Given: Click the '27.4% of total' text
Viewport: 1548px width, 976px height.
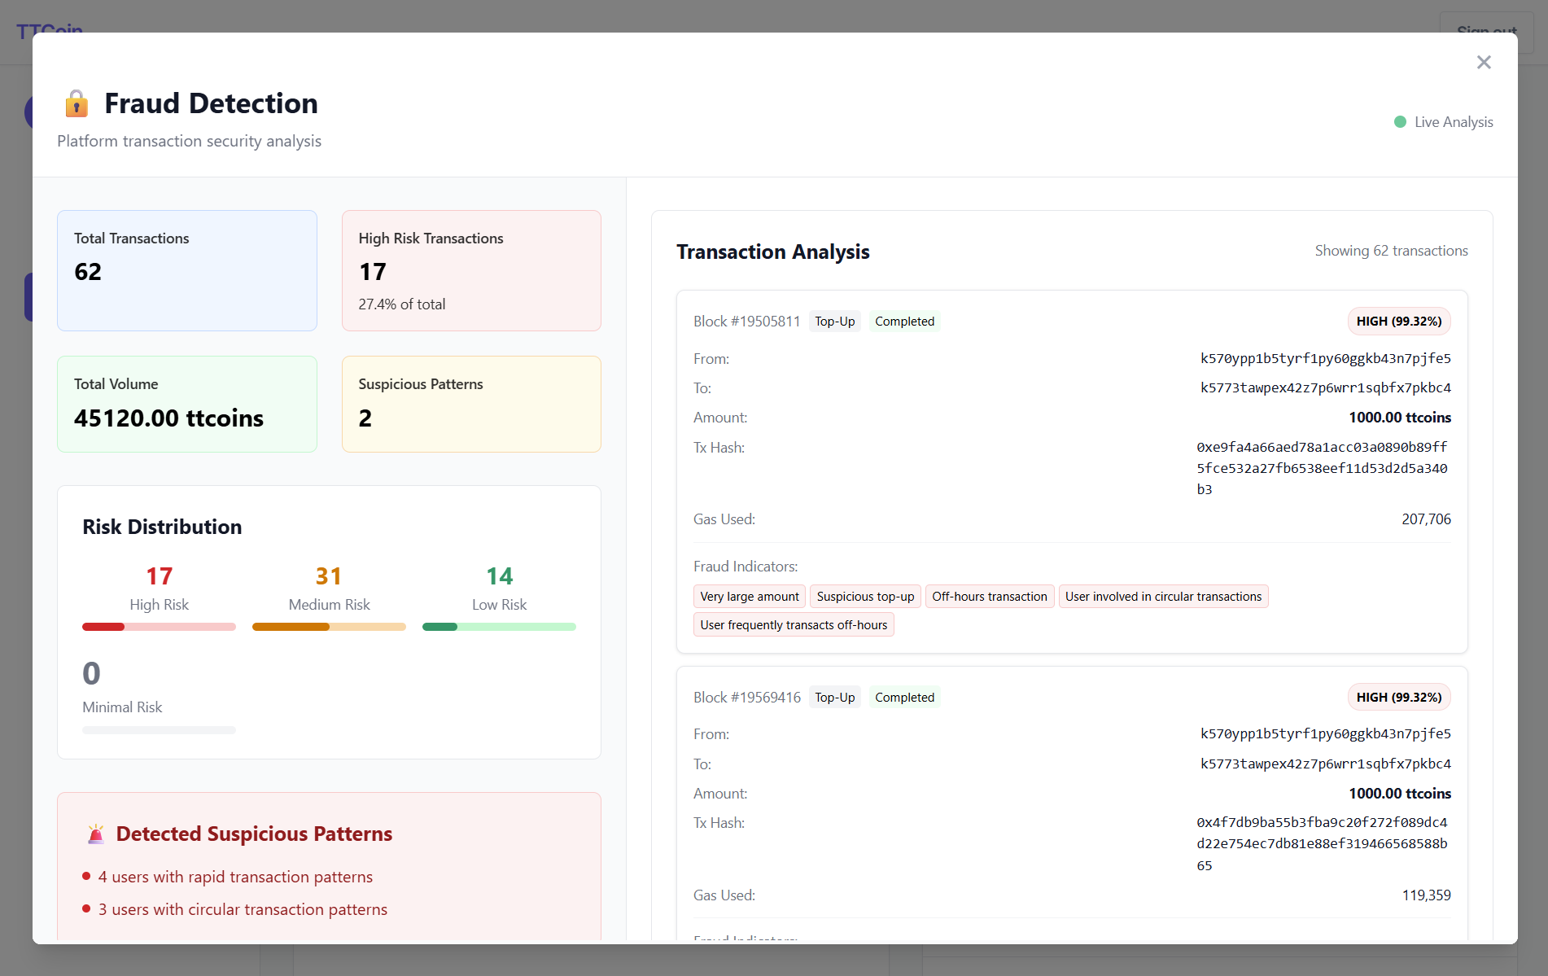Looking at the screenshot, I should click(402, 304).
